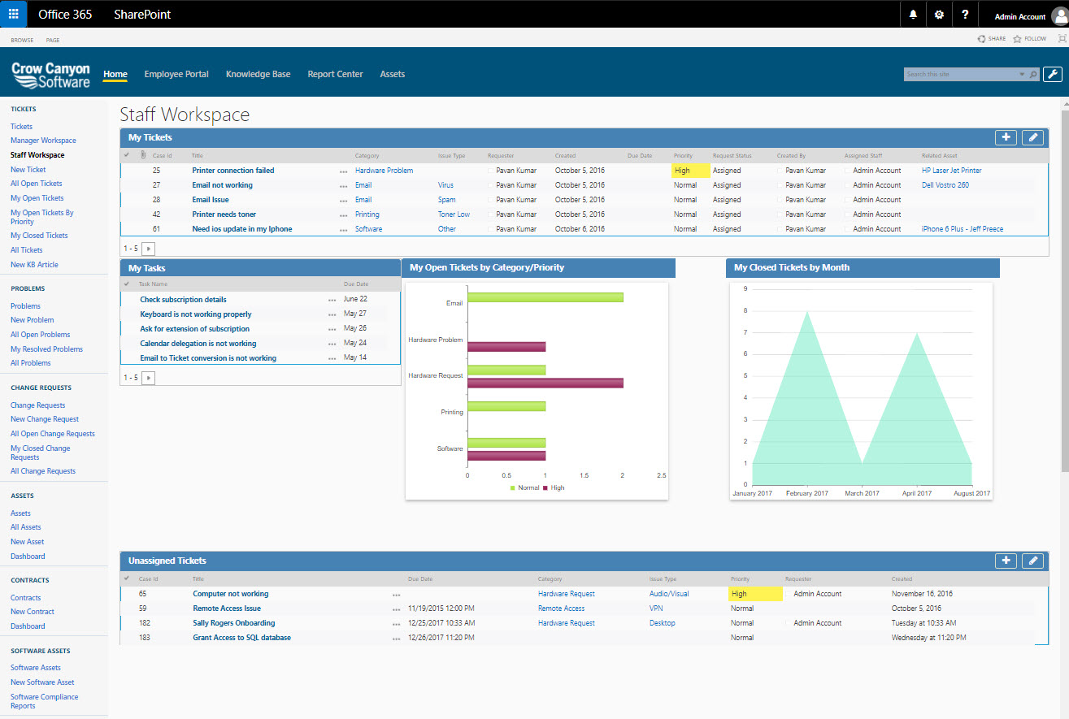Open the HP Laser Jet Printer asset link
Screen dimensions: 1069x719
point(951,171)
